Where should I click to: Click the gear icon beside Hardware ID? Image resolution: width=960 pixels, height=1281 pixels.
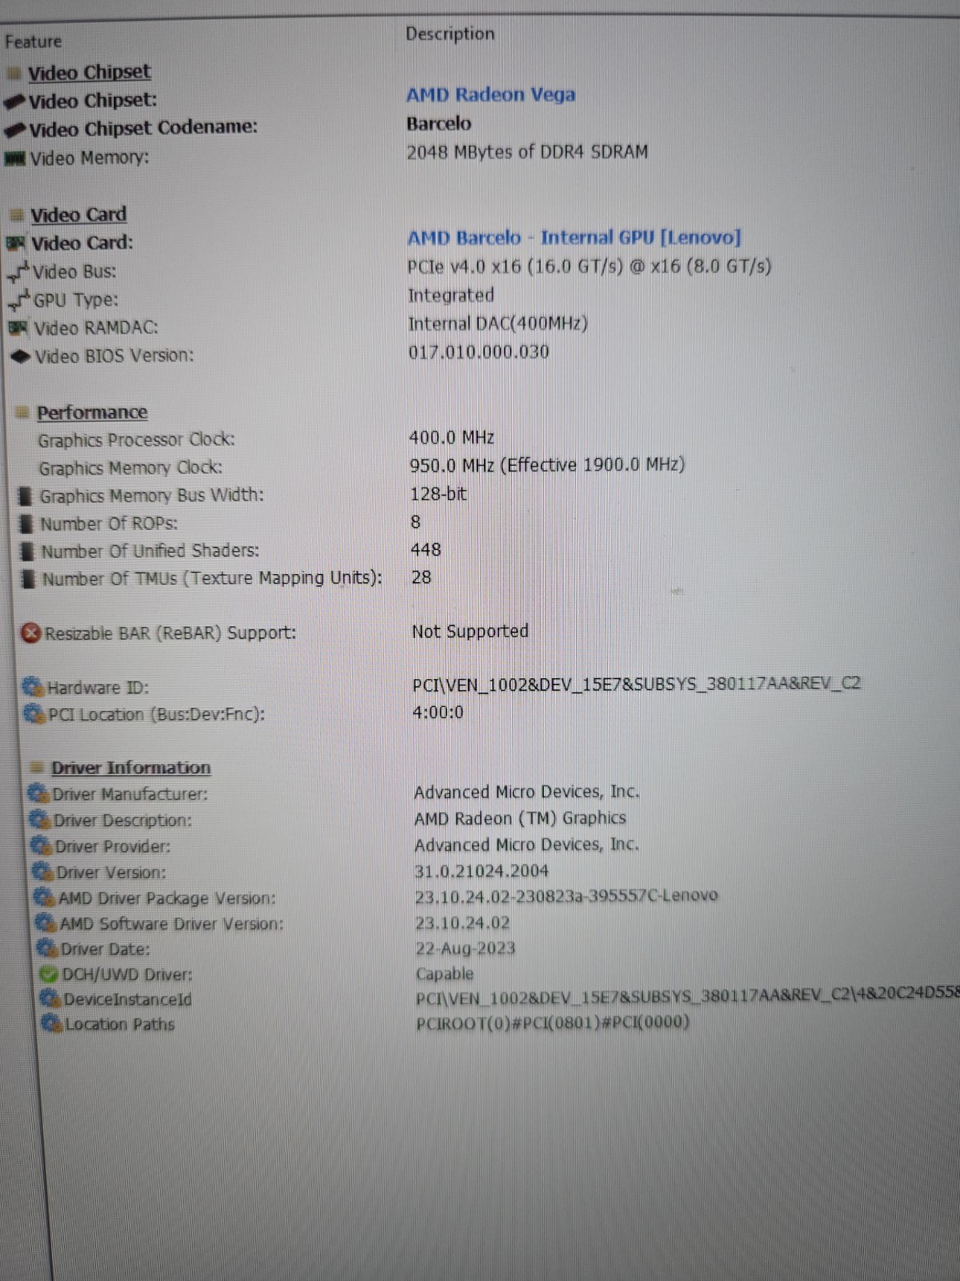coord(33,687)
